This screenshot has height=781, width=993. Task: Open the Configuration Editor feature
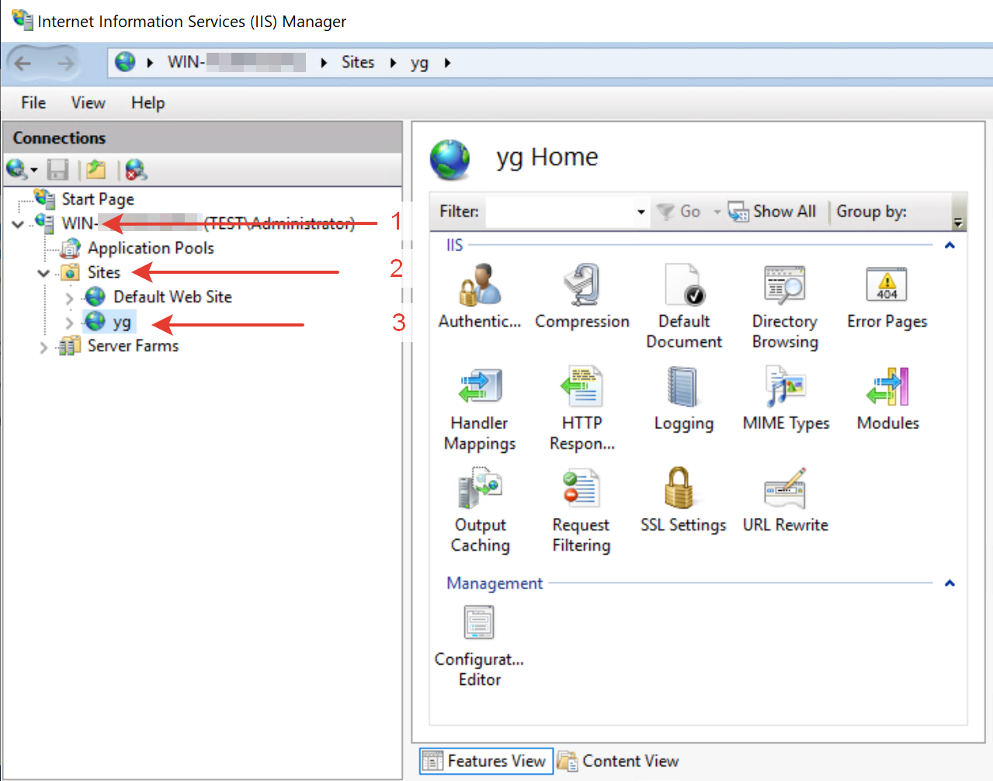[x=479, y=645]
